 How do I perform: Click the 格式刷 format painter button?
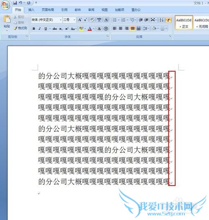tap(20, 28)
